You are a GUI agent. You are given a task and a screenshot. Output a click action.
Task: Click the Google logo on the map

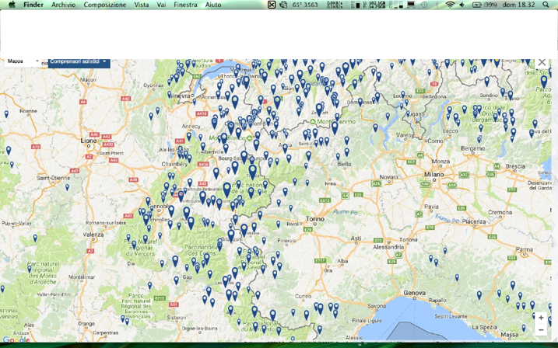[x=16, y=339]
